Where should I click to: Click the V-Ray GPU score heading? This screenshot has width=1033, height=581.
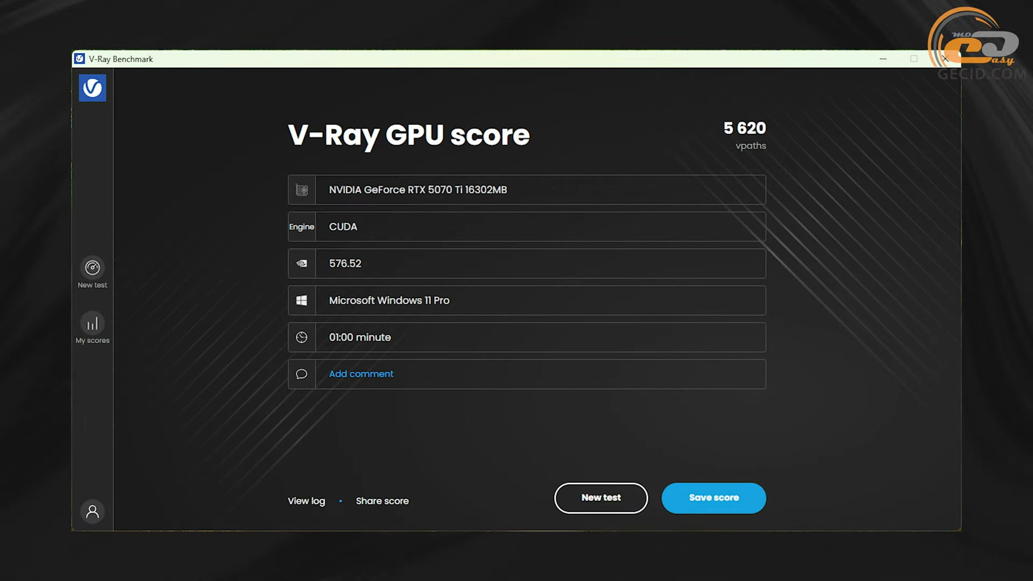[409, 136]
